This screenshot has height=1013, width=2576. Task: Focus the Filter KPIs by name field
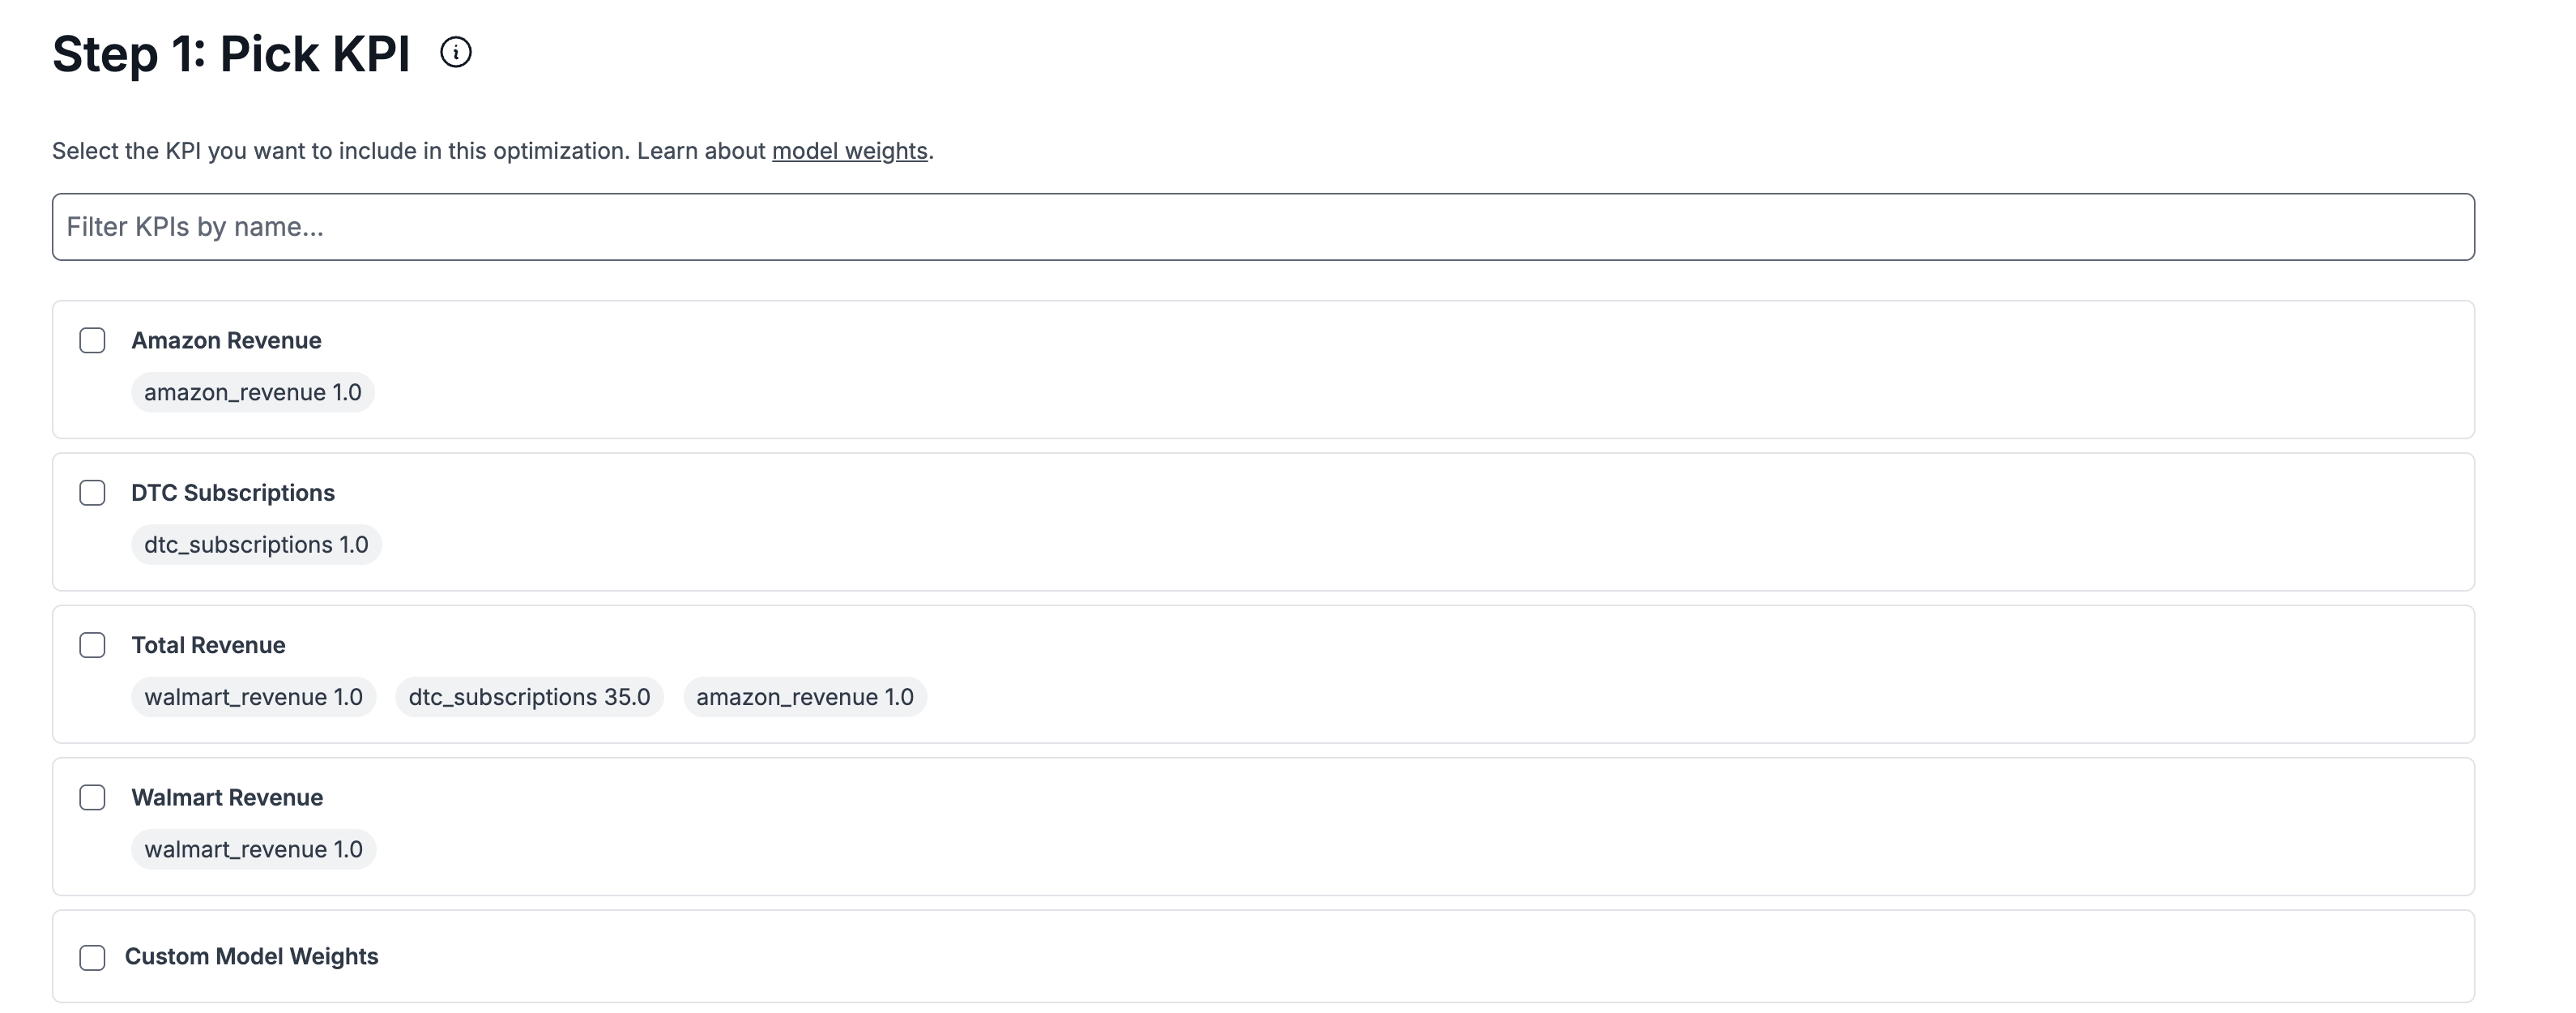pos(1262,227)
